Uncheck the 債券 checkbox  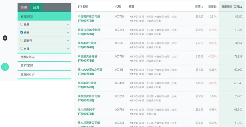point(22,32)
